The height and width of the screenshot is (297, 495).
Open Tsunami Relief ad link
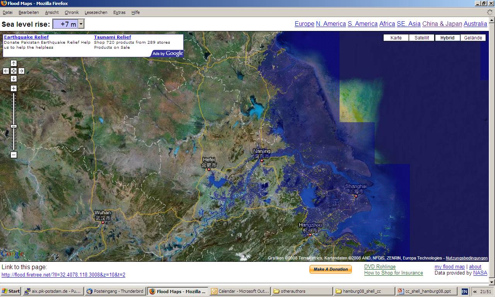(113, 37)
